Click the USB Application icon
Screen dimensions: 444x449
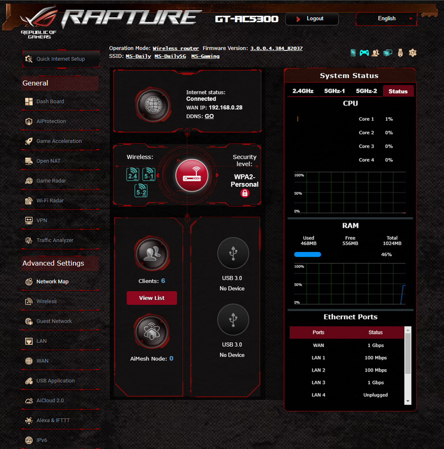[29, 381]
